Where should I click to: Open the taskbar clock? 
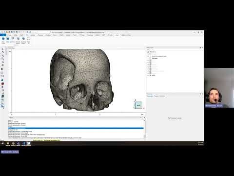[x=201, y=143]
